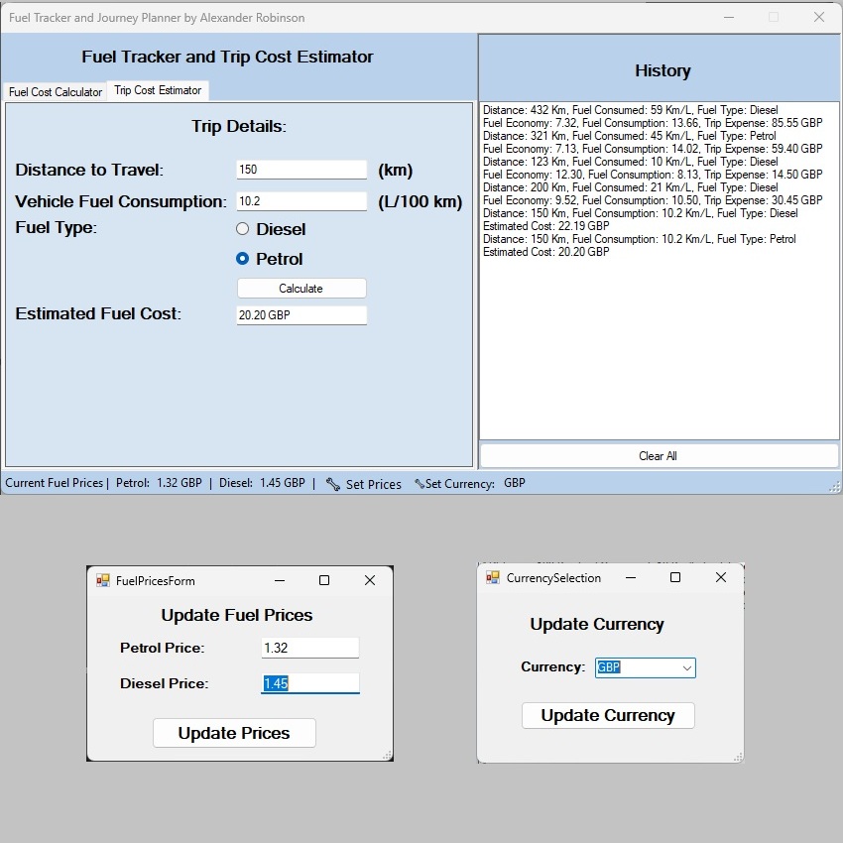843x843 pixels.
Task: Click the Petrol Price input box
Action: click(x=309, y=648)
